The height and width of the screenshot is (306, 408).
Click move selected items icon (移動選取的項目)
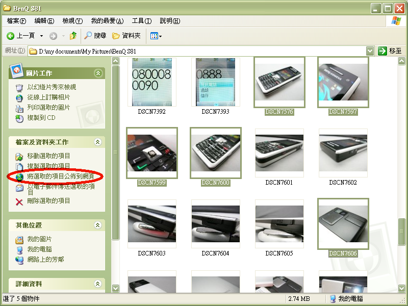click(19, 157)
